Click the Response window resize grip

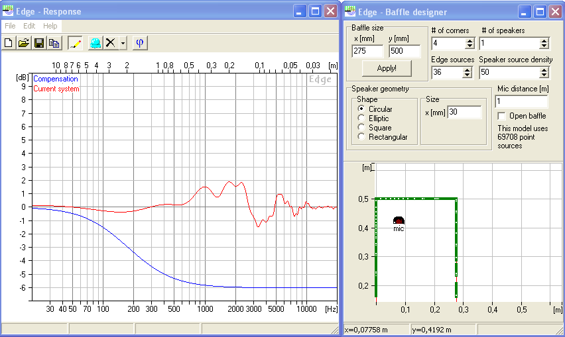(x=334, y=330)
